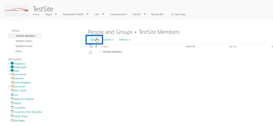Click the Repair Shops list icon
Screen dimensions: 273x127
12,116
